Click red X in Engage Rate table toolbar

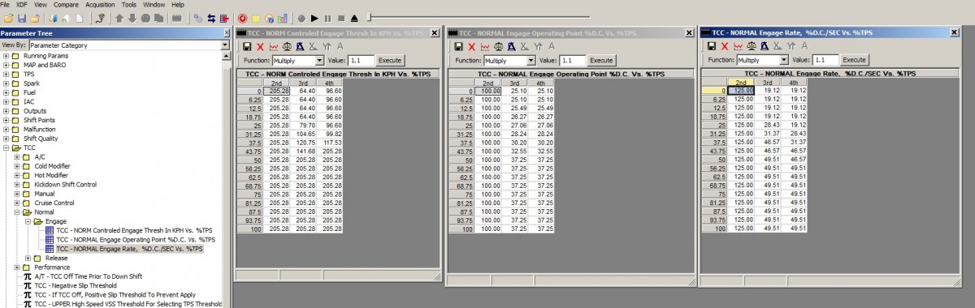(x=725, y=46)
